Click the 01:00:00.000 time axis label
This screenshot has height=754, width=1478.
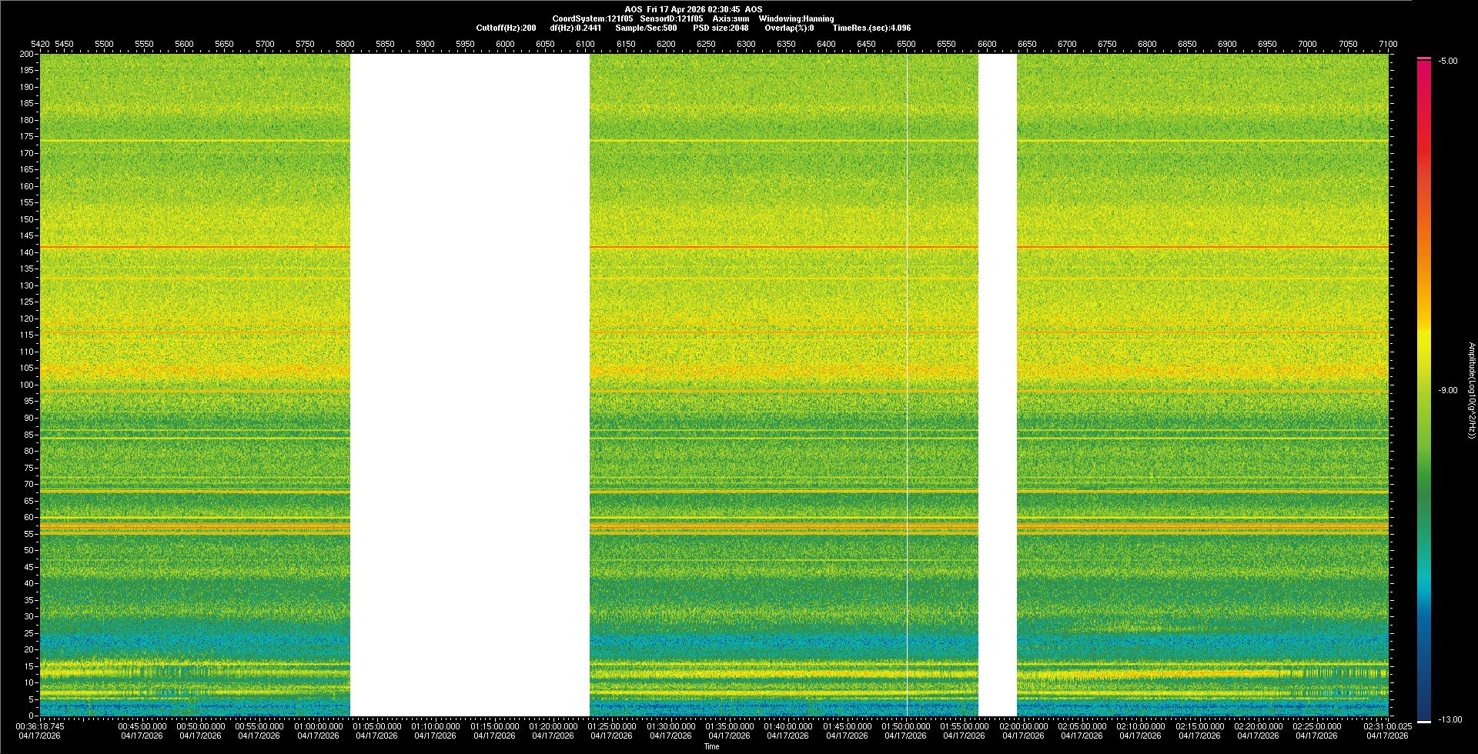[318, 726]
